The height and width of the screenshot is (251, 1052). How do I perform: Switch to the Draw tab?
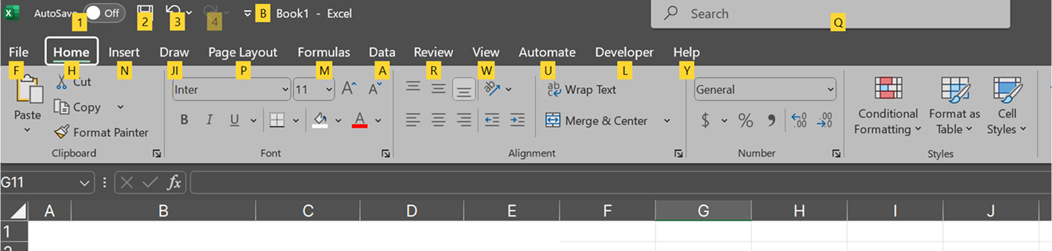tap(174, 52)
